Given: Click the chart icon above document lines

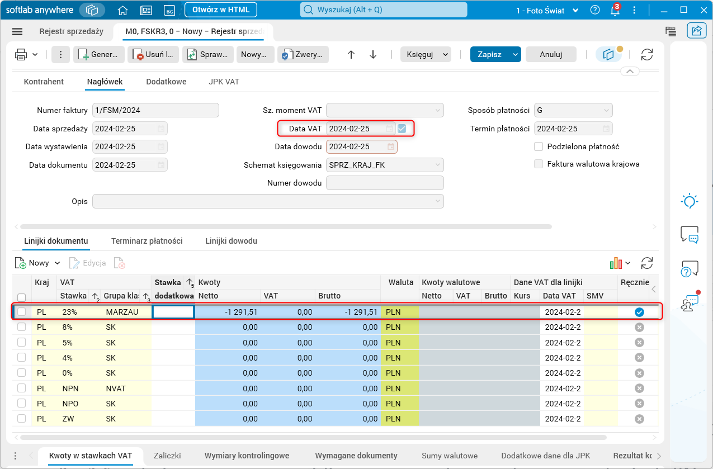Looking at the screenshot, I should click(616, 263).
